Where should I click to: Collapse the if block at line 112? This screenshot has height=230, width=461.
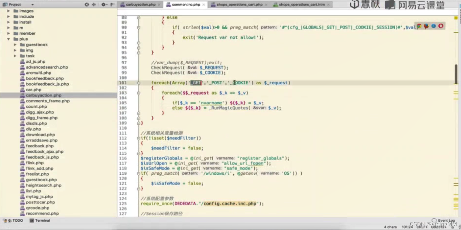pyautogui.click(x=139, y=138)
